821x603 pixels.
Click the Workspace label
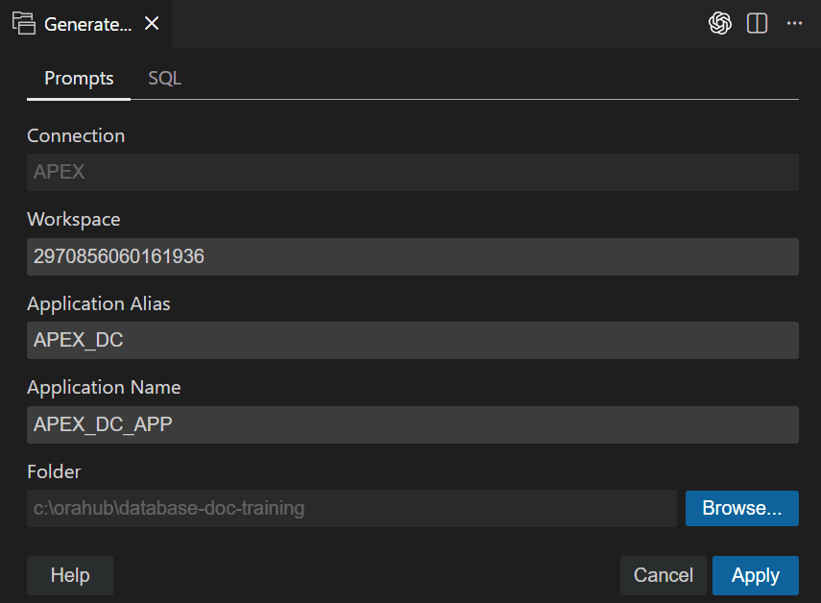pyautogui.click(x=74, y=220)
